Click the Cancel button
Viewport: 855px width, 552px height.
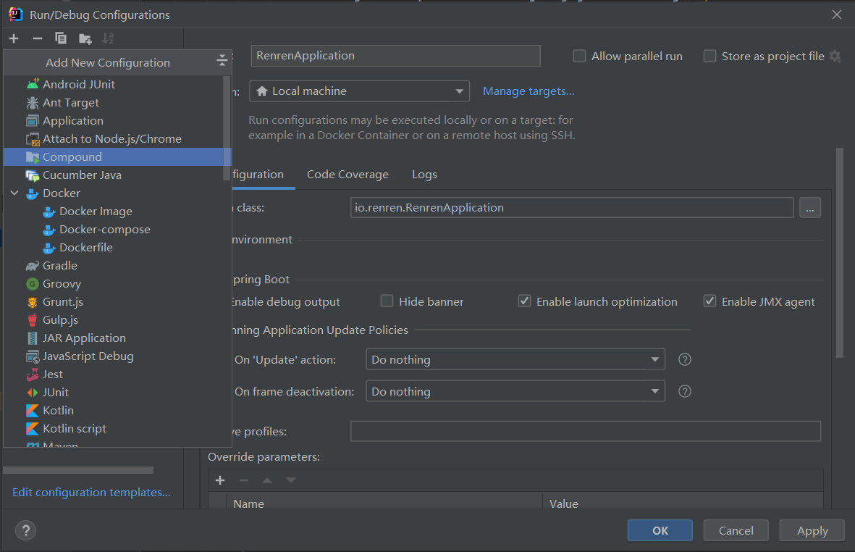(736, 530)
